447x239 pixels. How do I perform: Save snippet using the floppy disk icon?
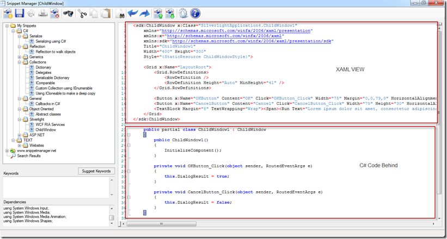(20, 14)
